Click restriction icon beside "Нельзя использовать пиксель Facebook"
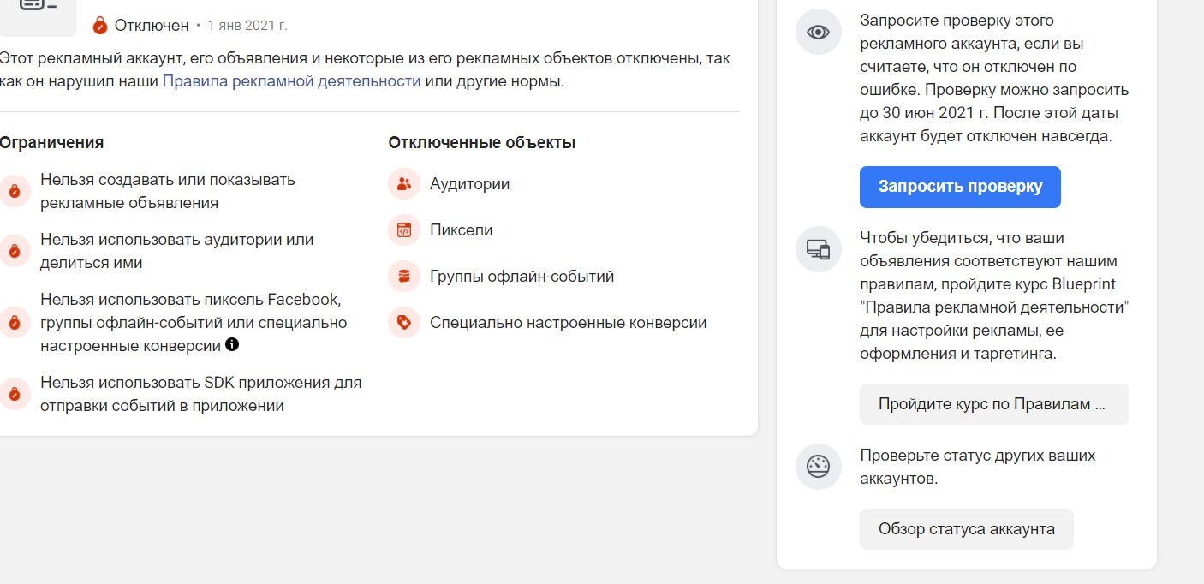The image size is (1204, 584). pyautogui.click(x=13, y=323)
